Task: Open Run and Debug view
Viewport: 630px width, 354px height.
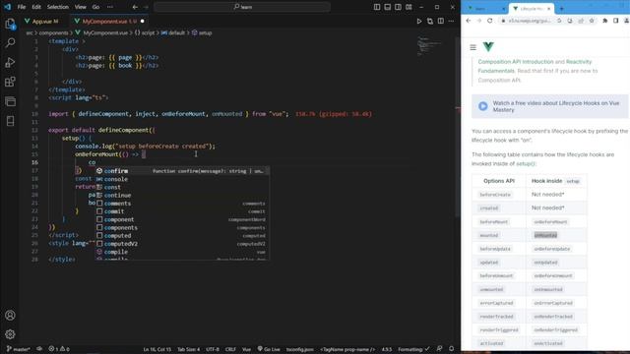Action: coord(10,62)
